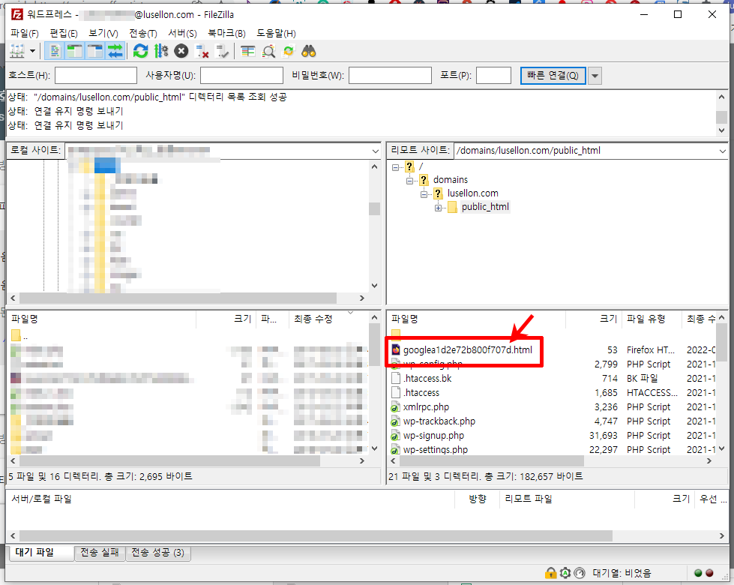
Task: Switch to the 전송 성공 (3) tab
Action: coord(158,553)
